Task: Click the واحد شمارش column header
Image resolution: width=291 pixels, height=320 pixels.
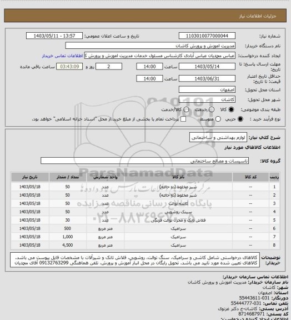Action: [x=106, y=177]
